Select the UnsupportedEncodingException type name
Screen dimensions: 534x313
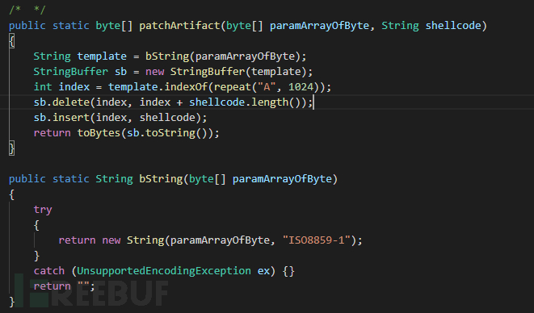[164, 271]
